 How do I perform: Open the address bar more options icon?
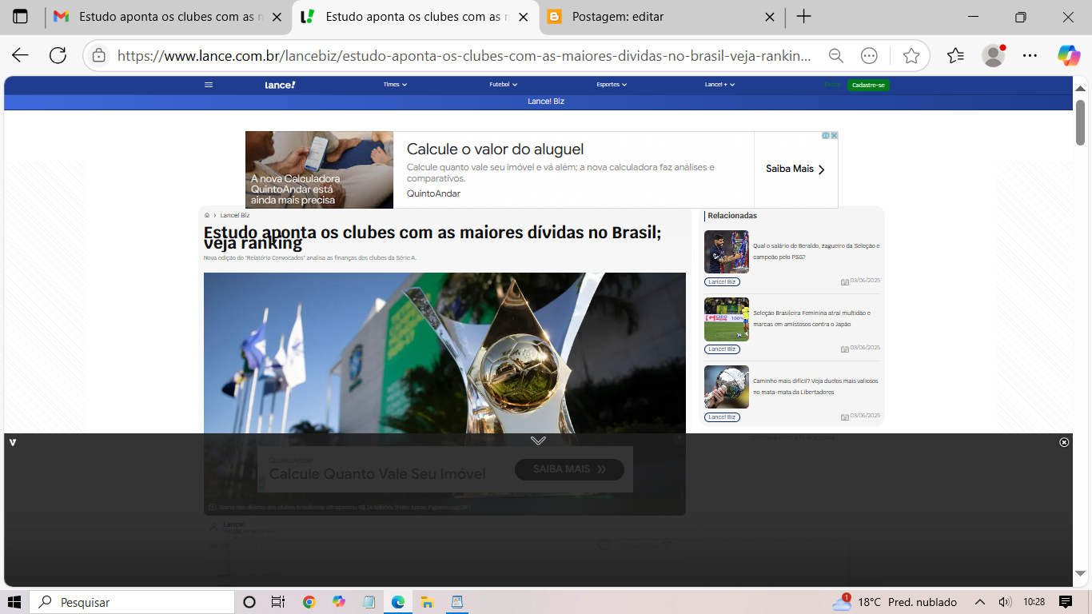tap(870, 56)
